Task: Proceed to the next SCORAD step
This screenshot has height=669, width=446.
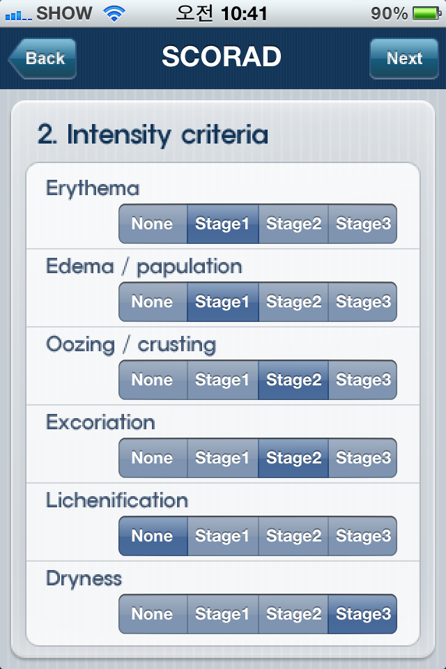Action: pyautogui.click(x=404, y=59)
